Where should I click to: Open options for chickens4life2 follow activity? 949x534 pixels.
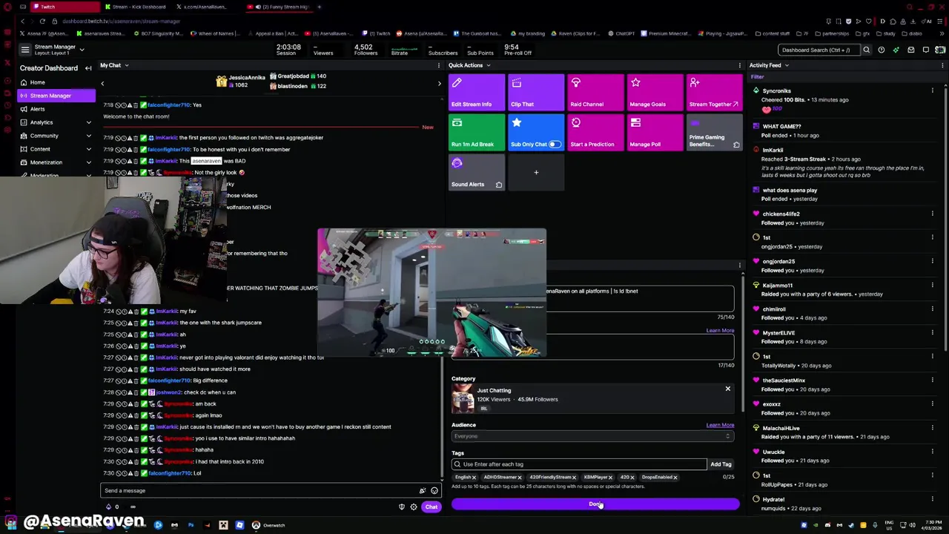point(932,214)
